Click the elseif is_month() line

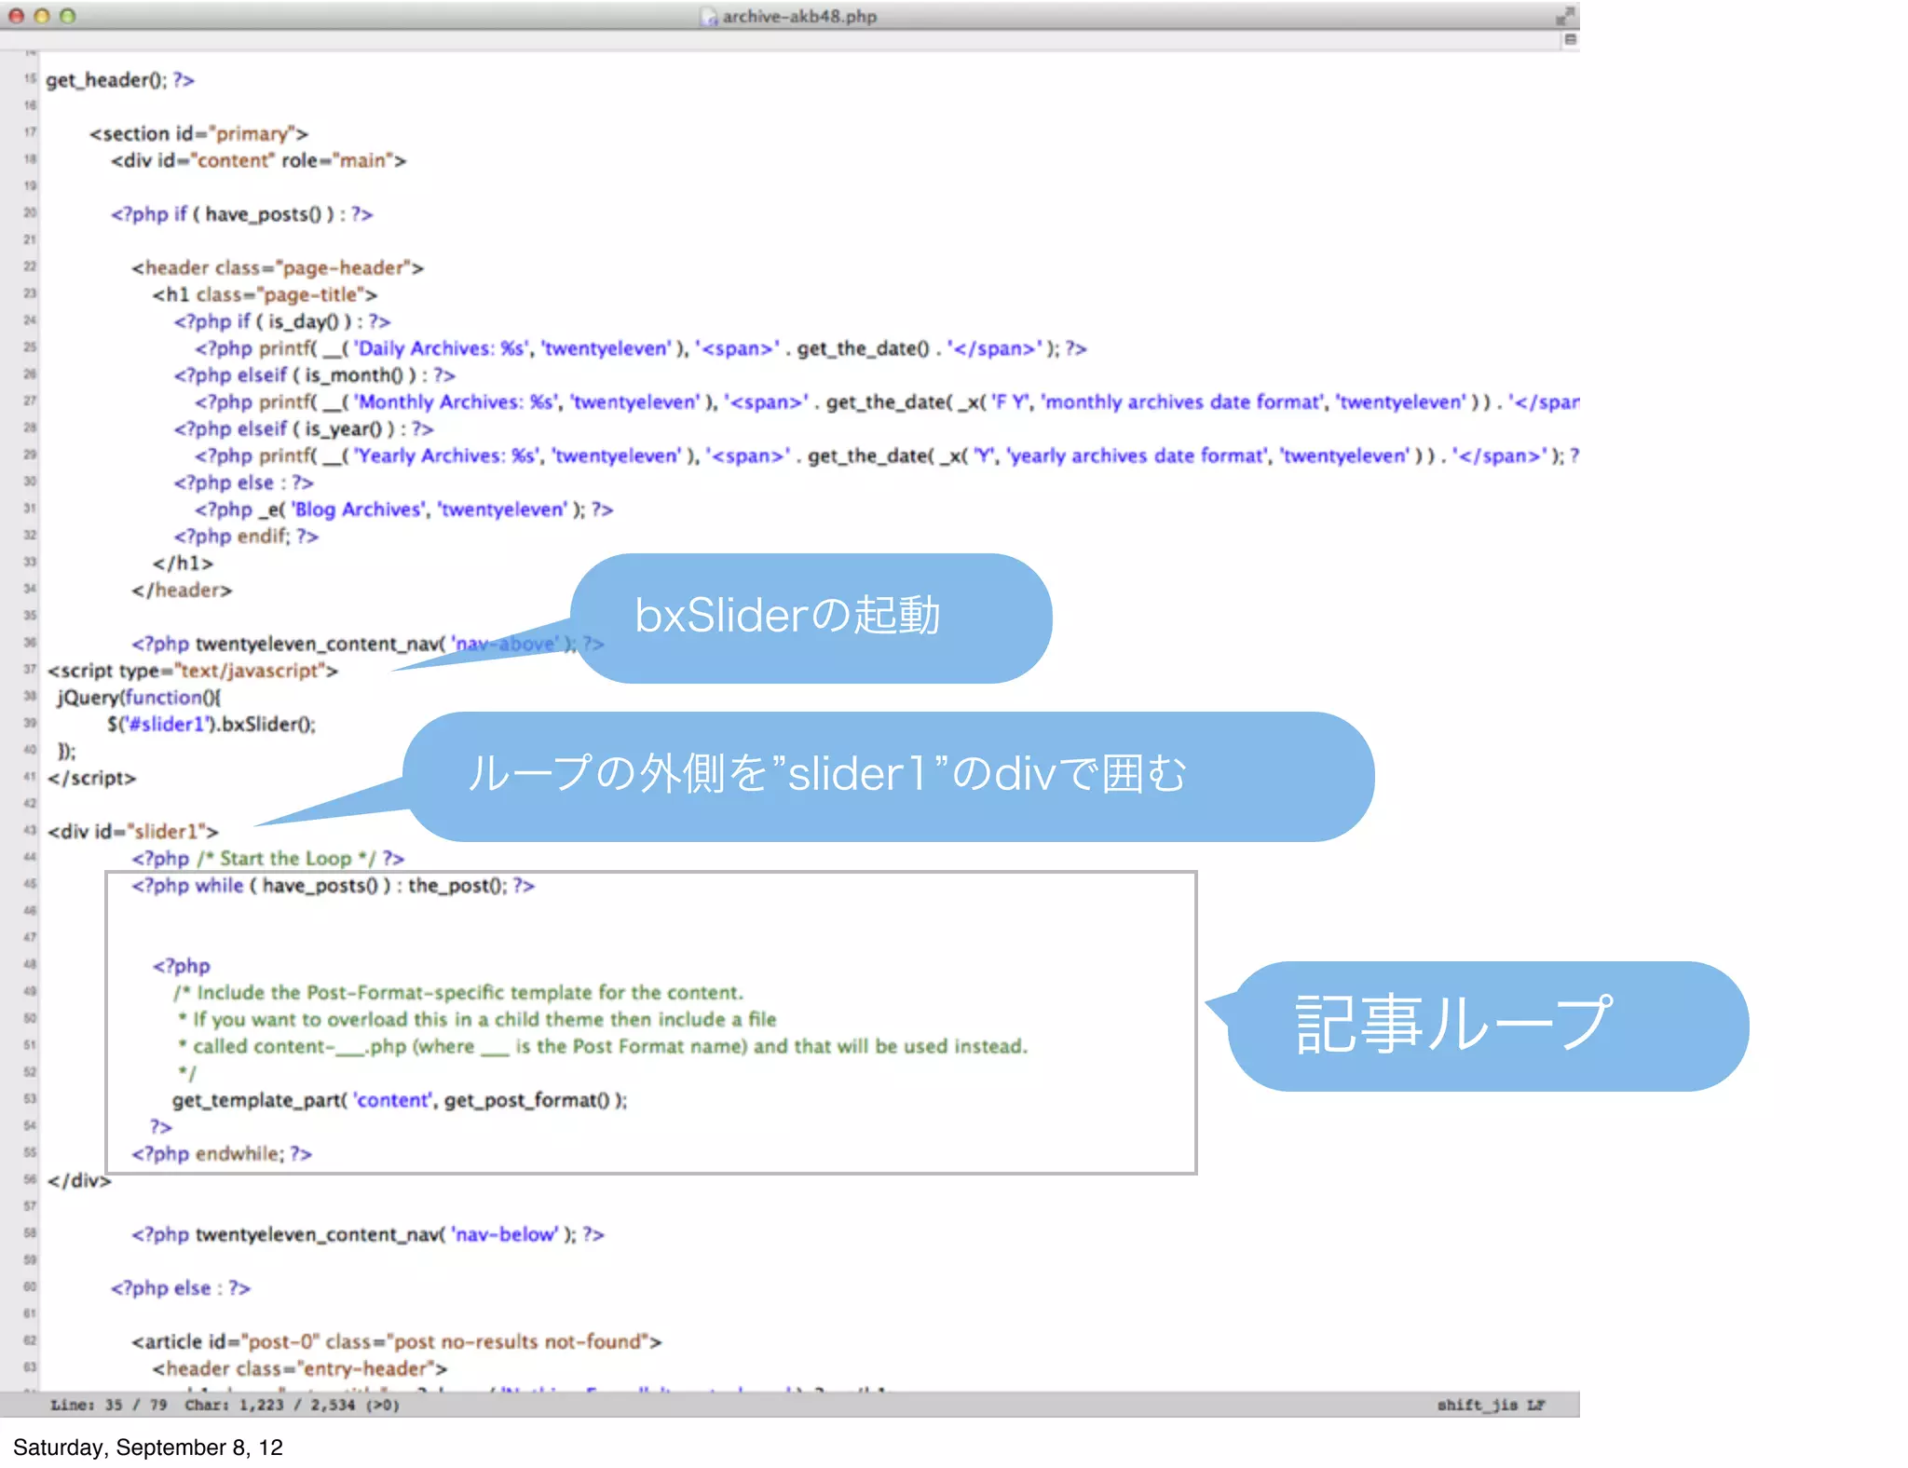pyautogui.click(x=314, y=375)
